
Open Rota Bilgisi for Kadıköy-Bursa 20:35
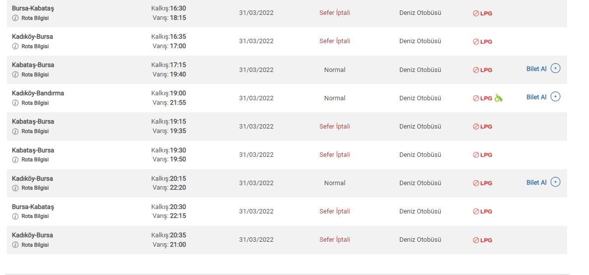(x=35, y=245)
